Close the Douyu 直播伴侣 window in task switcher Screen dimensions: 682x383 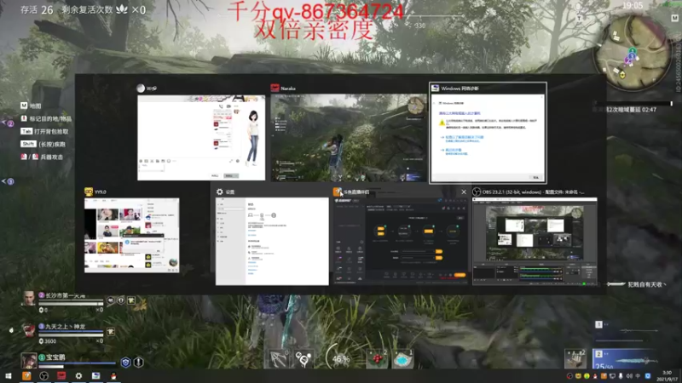click(x=464, y=192)
